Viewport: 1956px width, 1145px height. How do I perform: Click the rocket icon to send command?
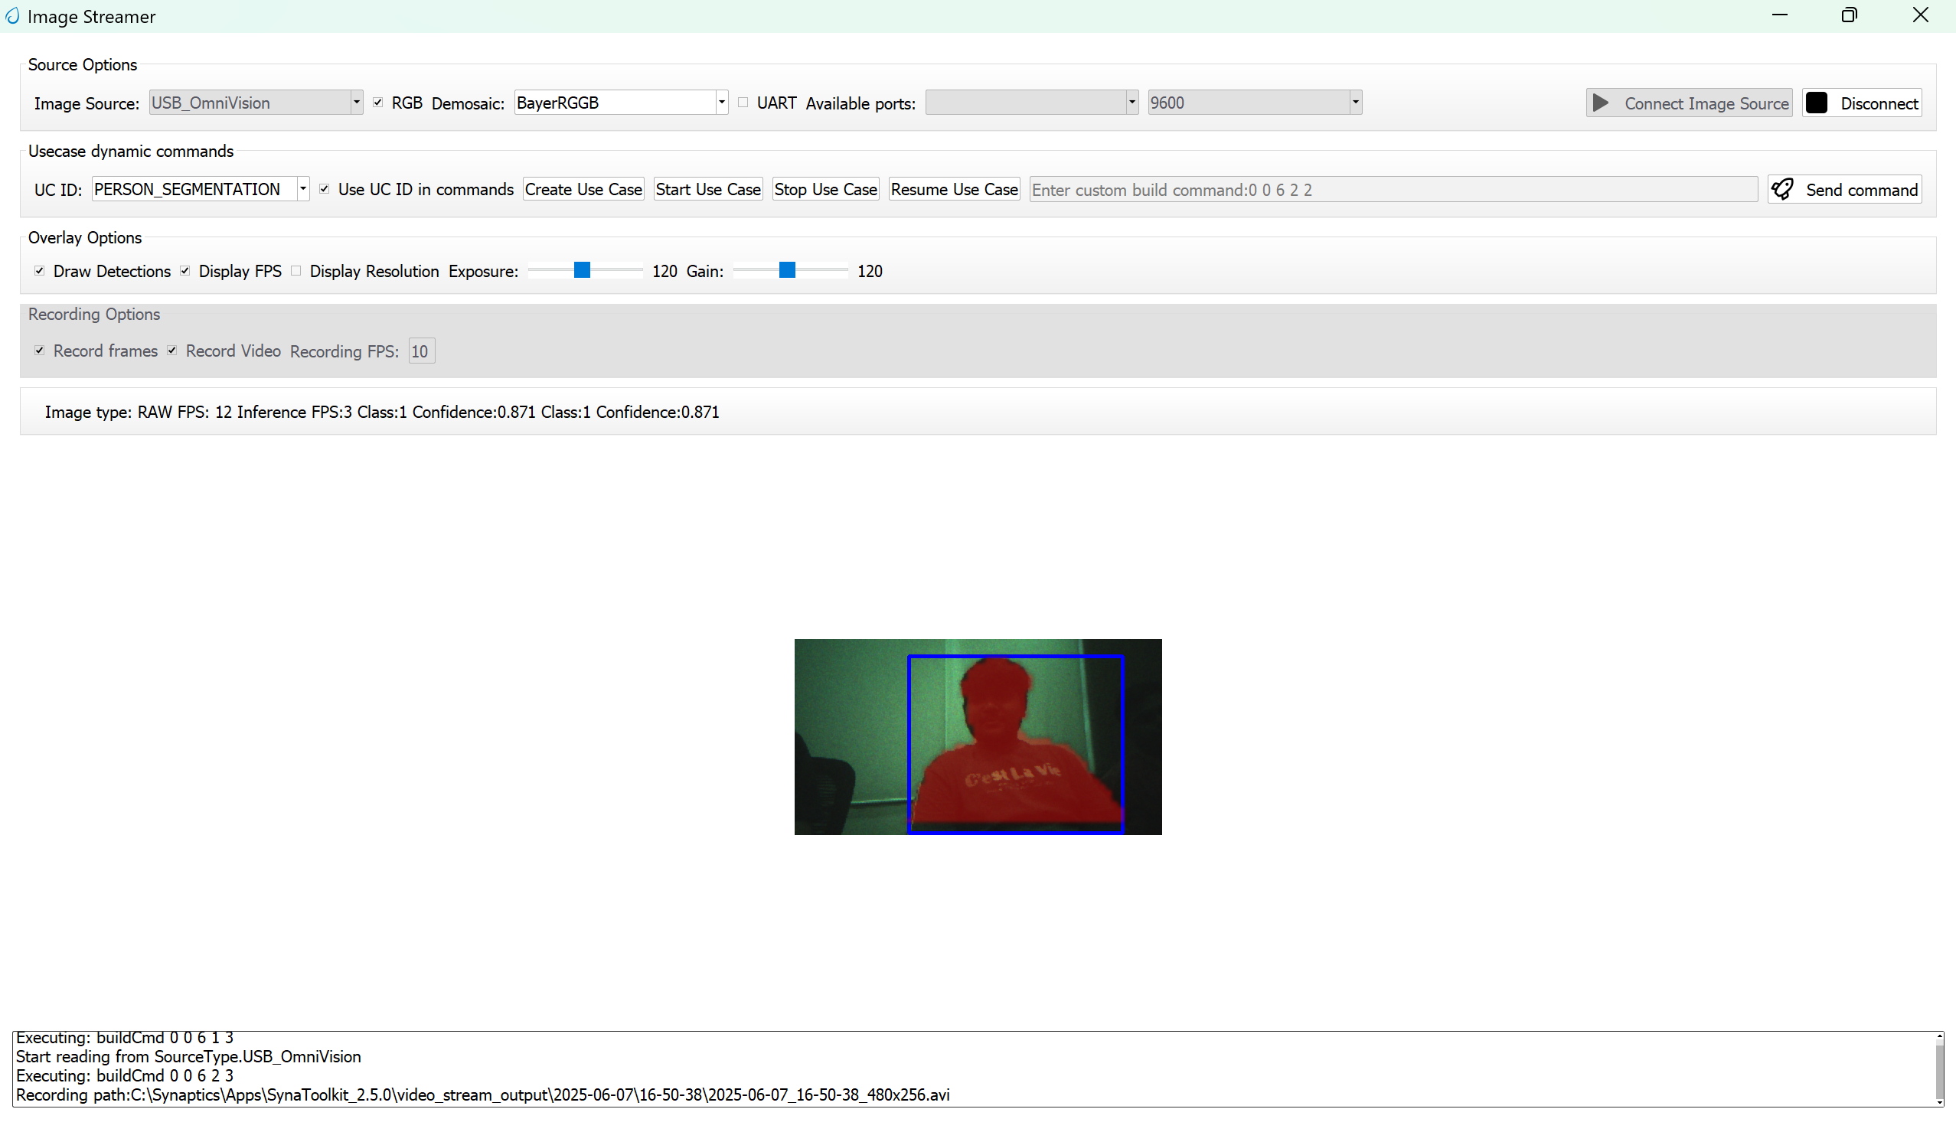pos(1783,188)
